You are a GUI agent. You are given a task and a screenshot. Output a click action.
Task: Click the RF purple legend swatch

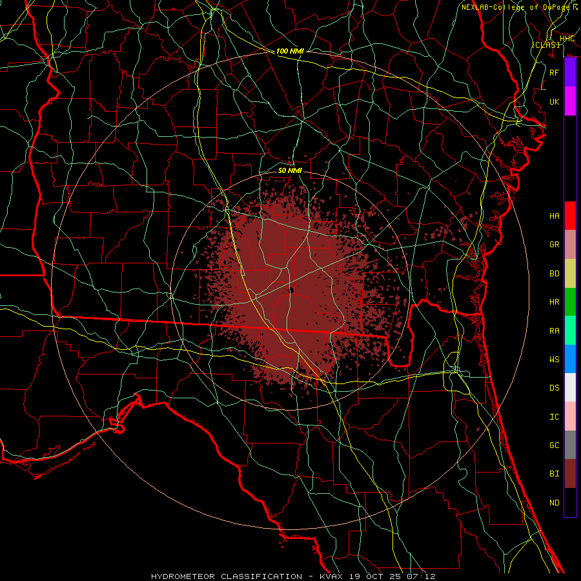[570, 72]
